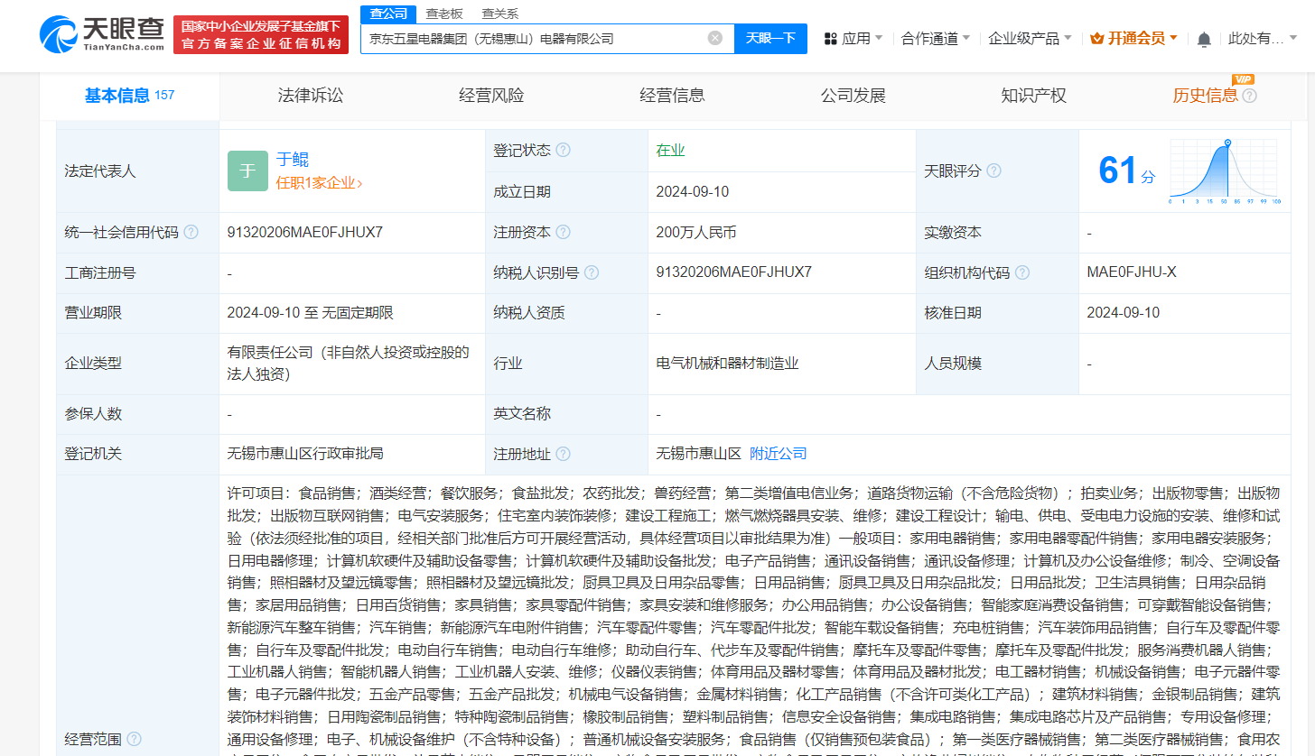1315x756 pixels.
Task: Open the notification bell
Action: click(1204, 39)
